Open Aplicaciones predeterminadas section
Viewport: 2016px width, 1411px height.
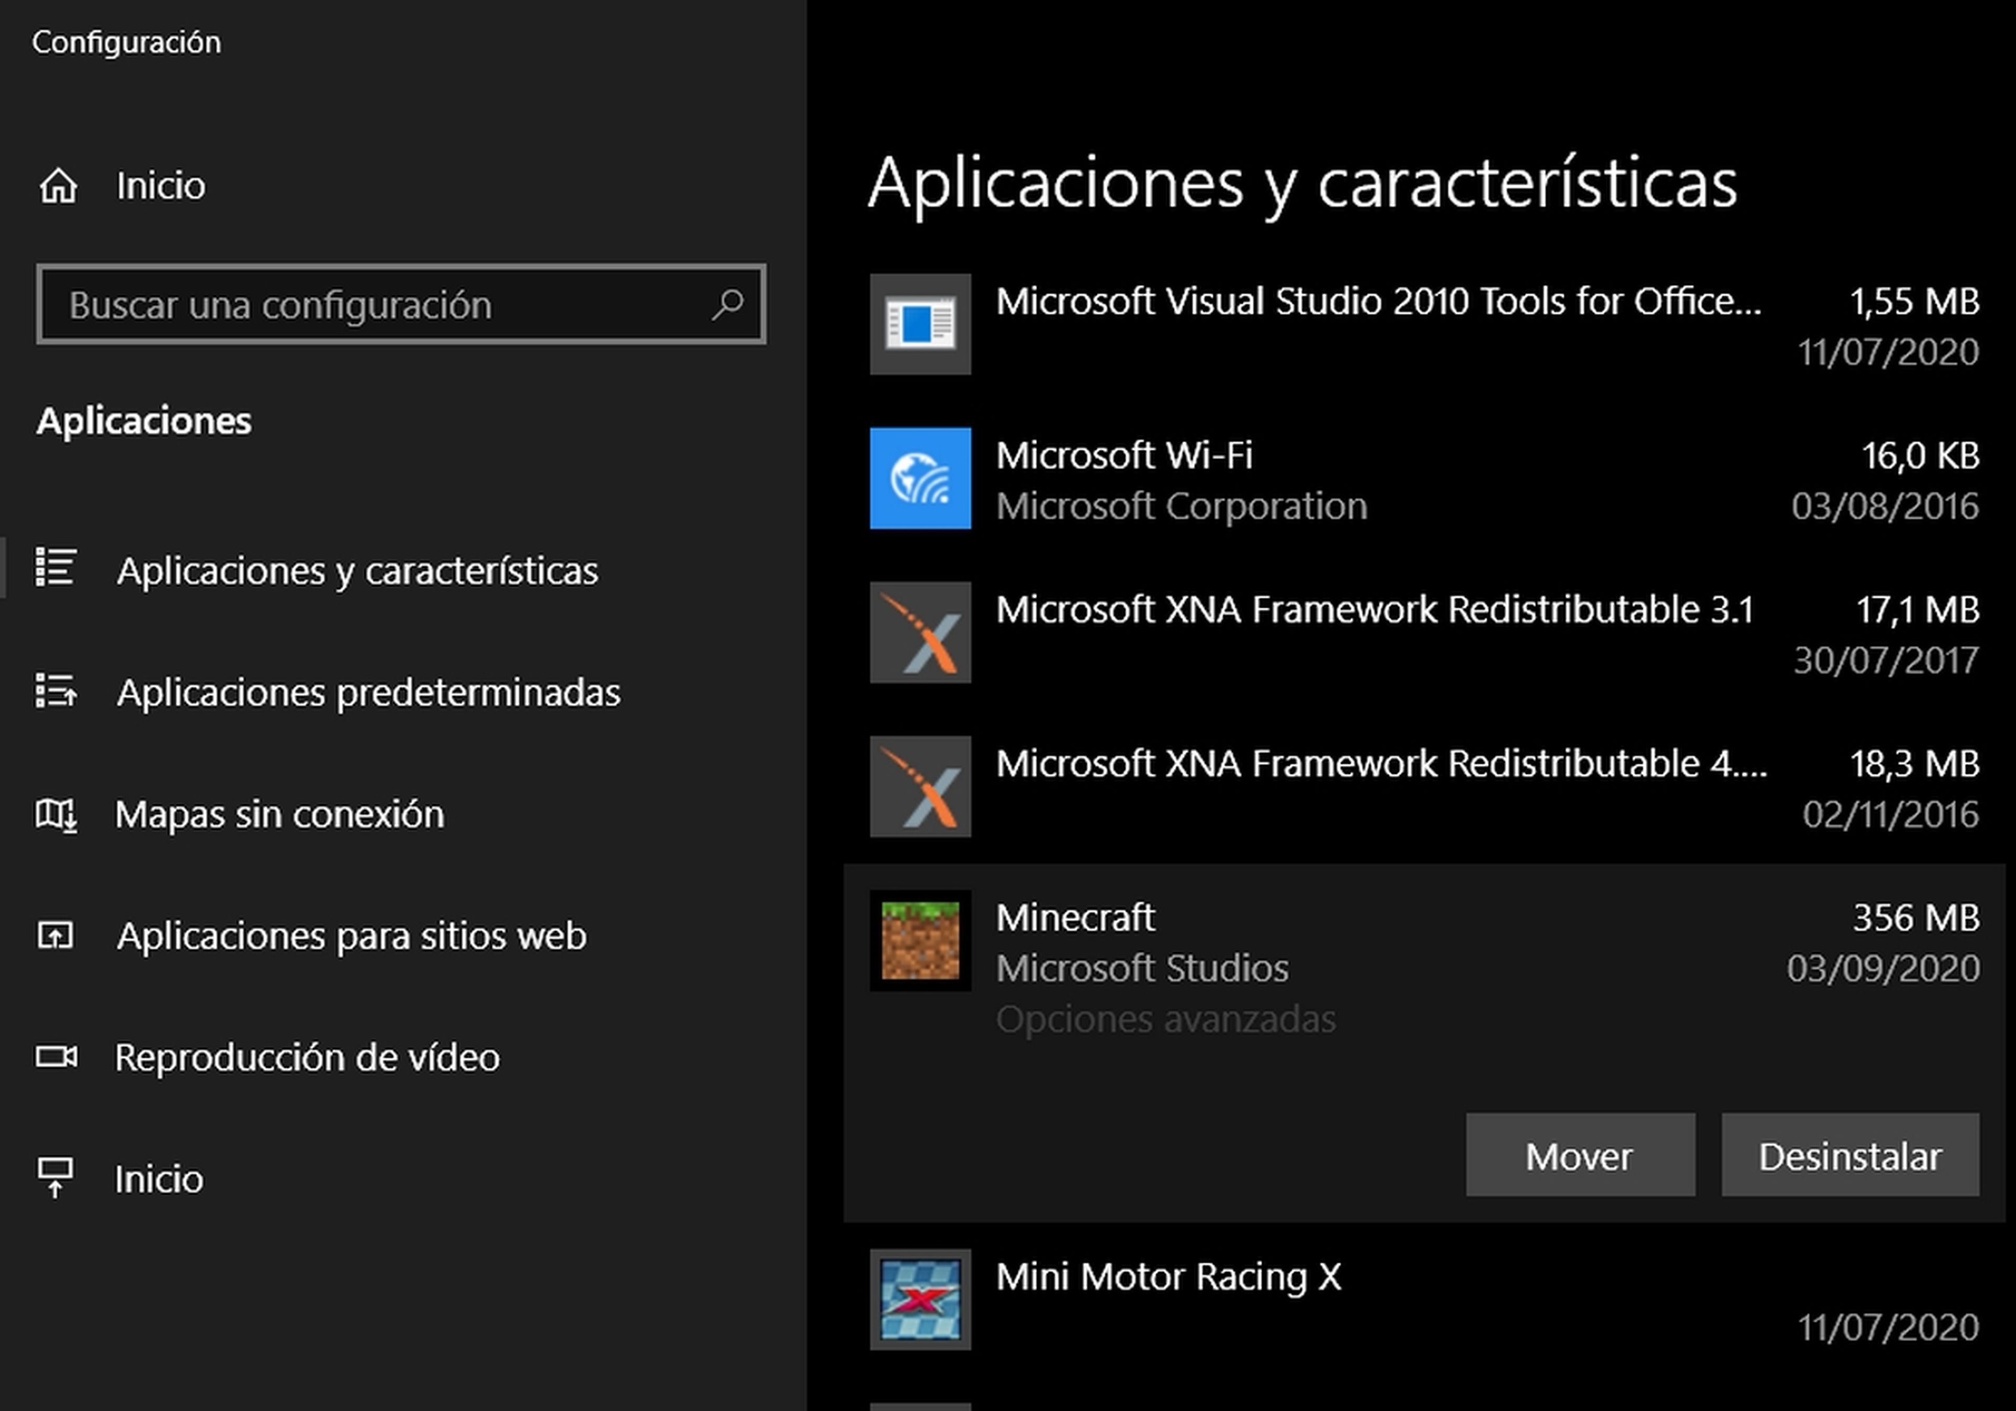[368, 693]
